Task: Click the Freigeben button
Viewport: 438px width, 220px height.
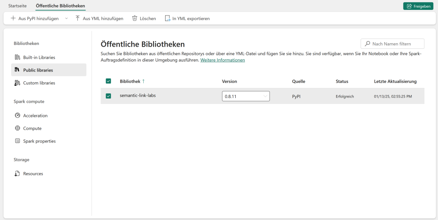Action: [x=418, y=6]
